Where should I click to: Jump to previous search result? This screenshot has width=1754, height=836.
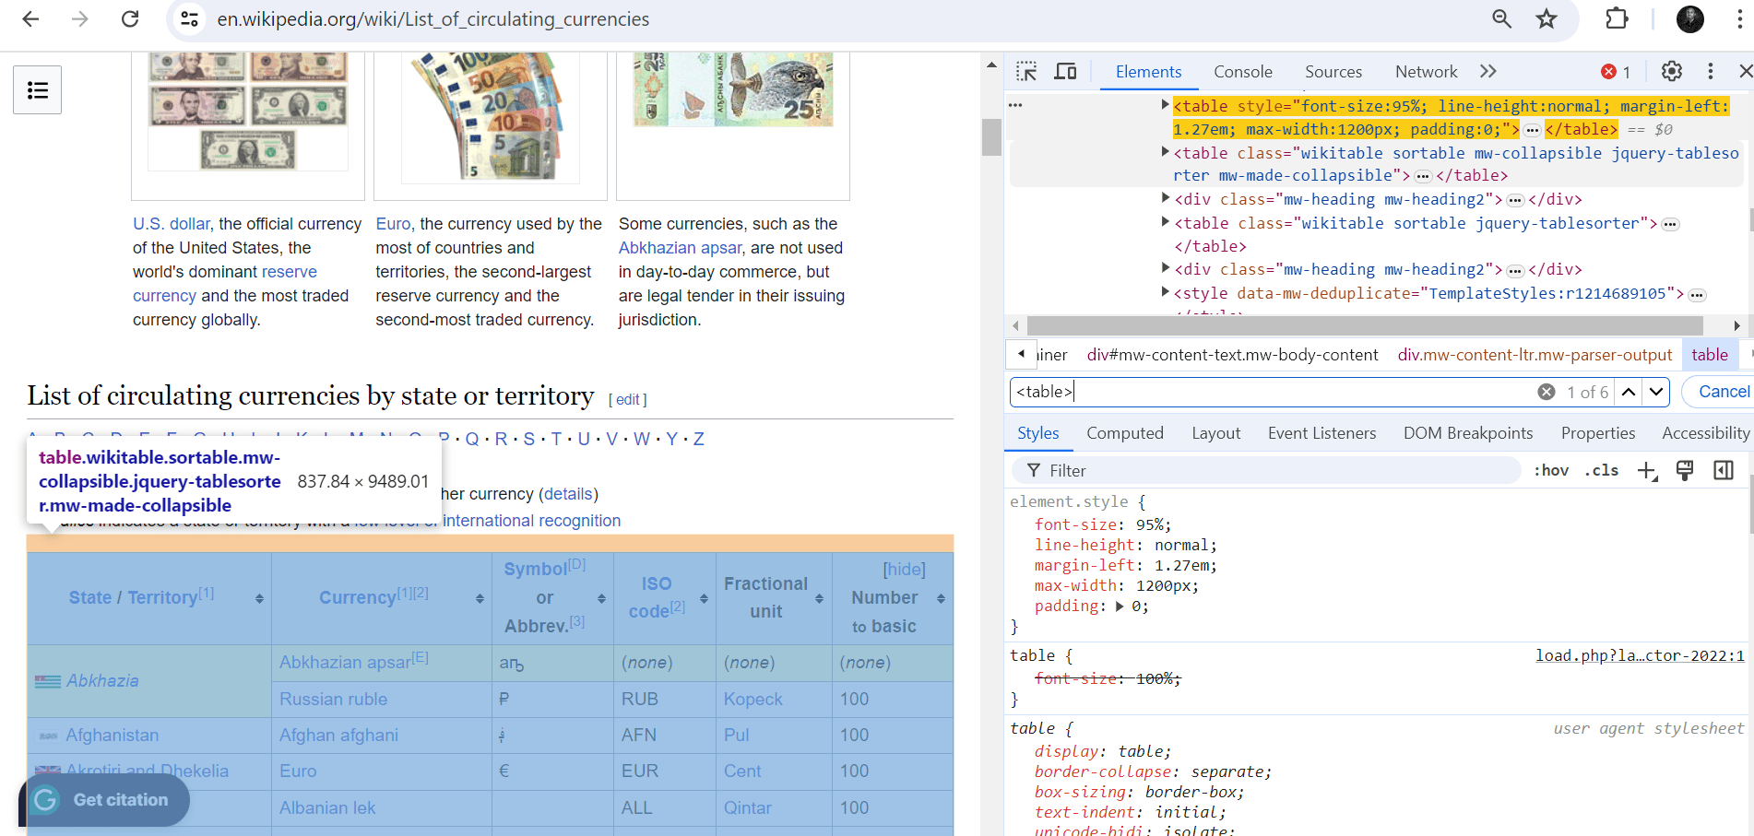point(1629,392)
